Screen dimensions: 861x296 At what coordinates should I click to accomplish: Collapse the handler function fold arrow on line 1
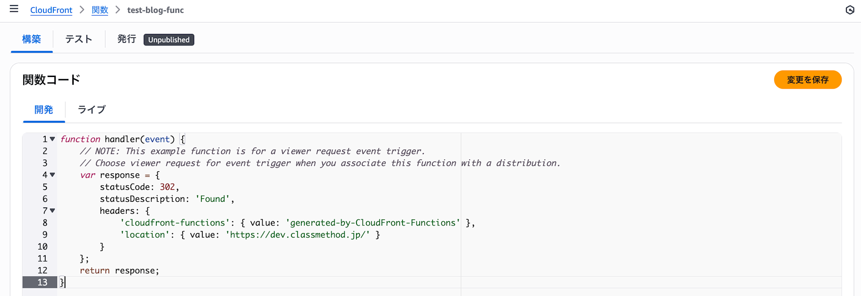[x=53, y=139]
